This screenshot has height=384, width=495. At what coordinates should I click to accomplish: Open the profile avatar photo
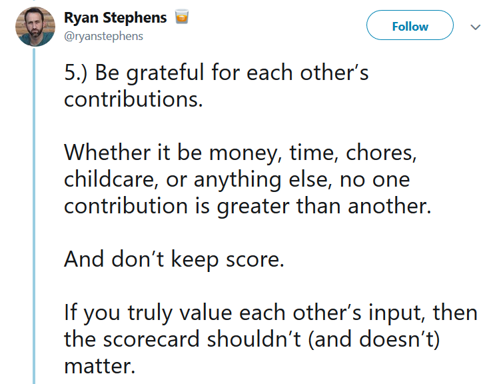[x=35, y=27]
